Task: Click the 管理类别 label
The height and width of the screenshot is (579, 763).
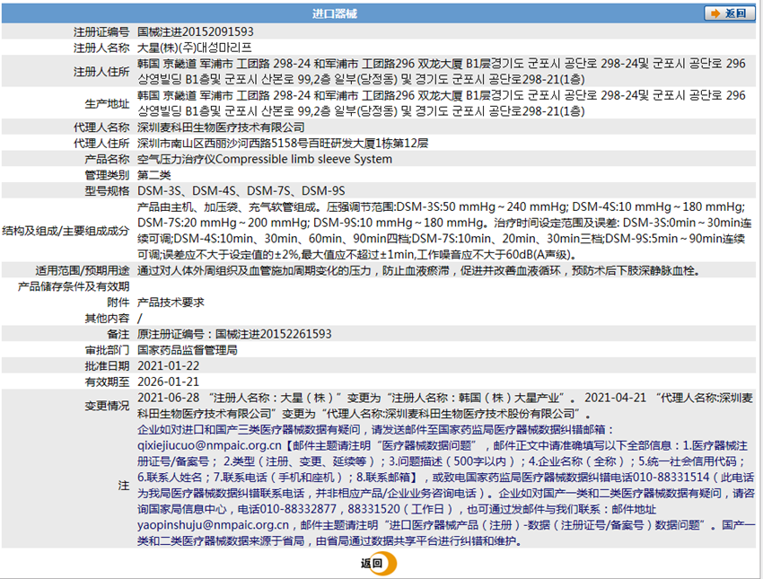Action: coord(107,175)
